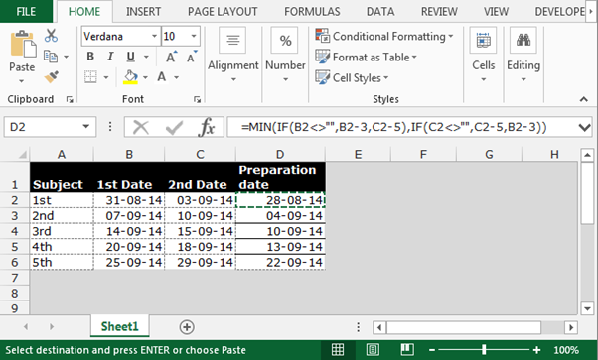Switch to Normal view icon
Screen dimensions: 598x360
(338, 350)
